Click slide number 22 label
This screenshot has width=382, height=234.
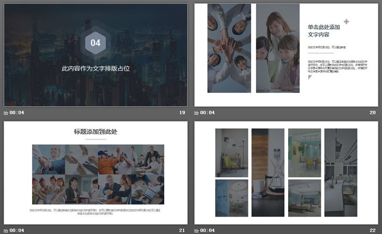coord(373,230)
